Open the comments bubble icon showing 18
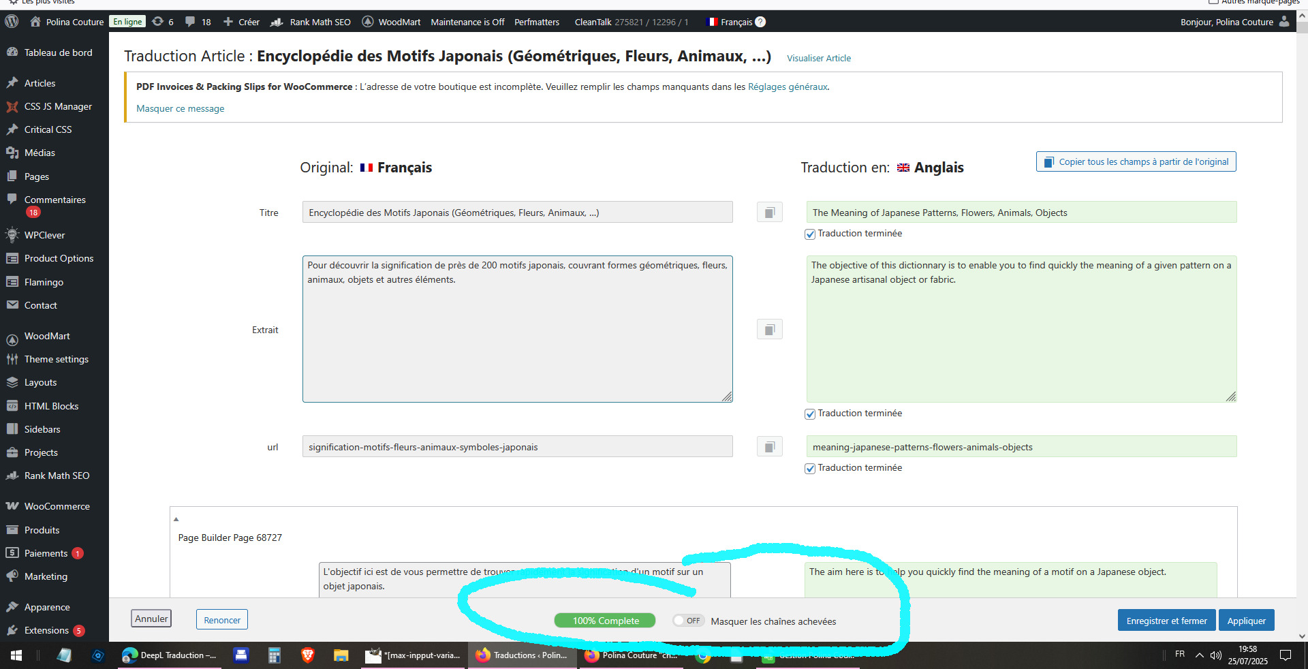The width and height of the screenshot is (1308, 669). coord(198,22)
